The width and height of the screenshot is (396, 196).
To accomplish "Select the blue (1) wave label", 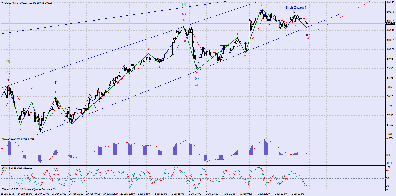I will [55, 83].
